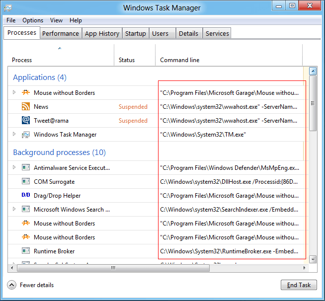Select the COM Surrogate process name

coord(54,182)
